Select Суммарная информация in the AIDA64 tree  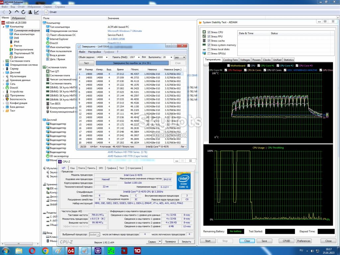click(x=27, y=30)
